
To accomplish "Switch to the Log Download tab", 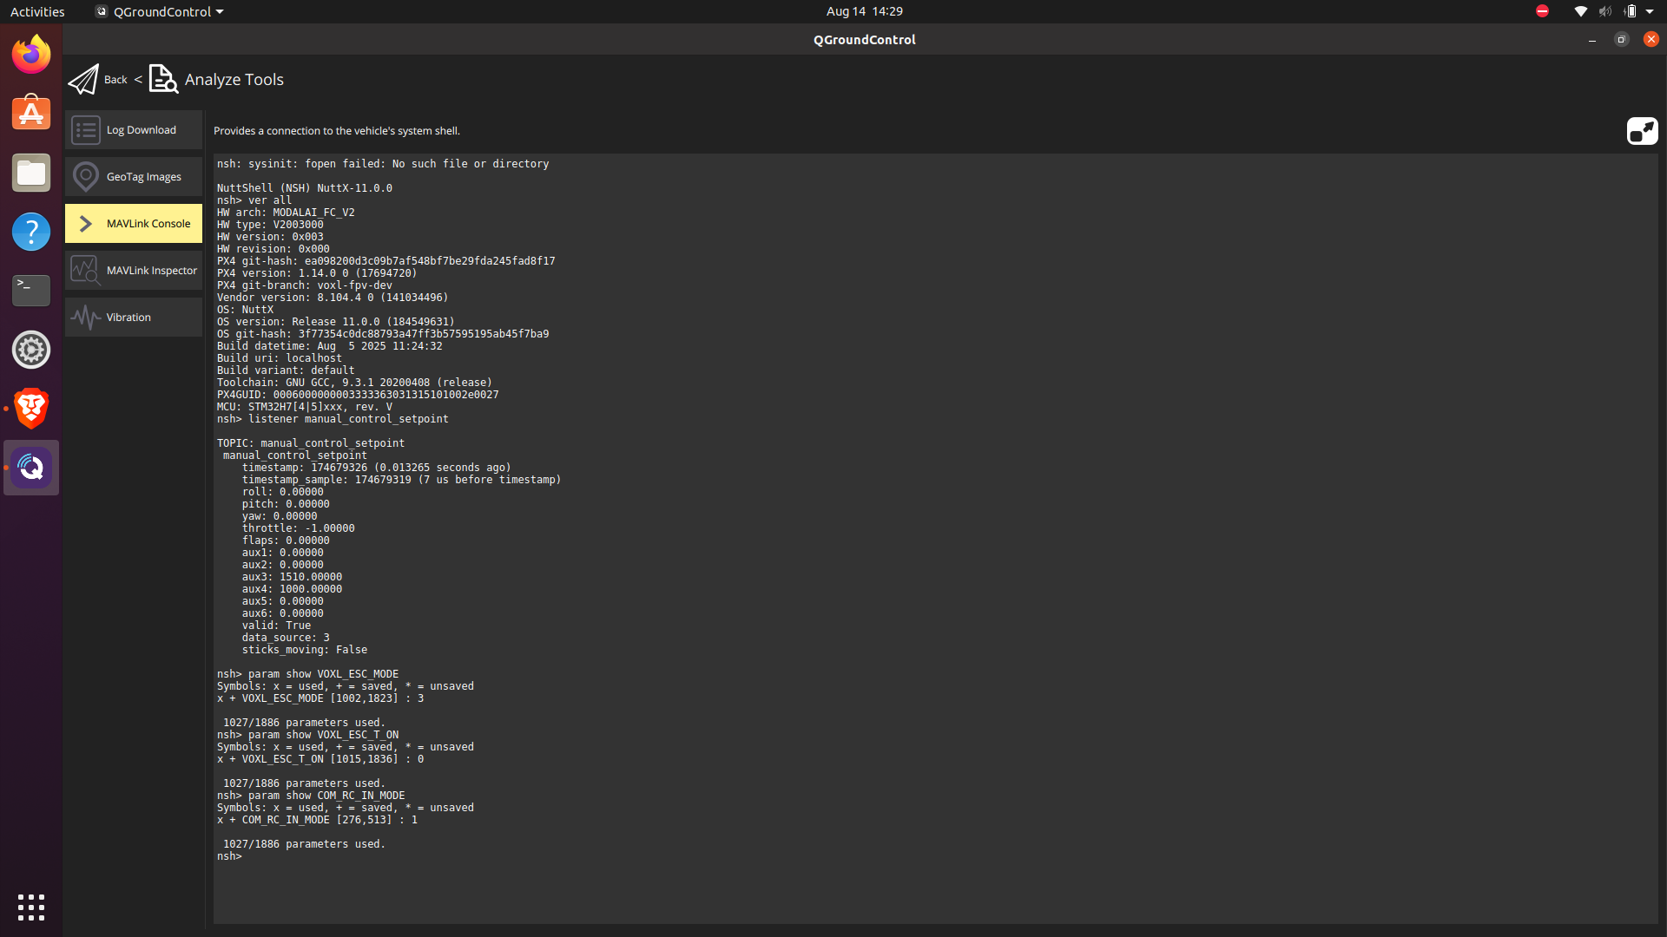I will click(134, 130).
